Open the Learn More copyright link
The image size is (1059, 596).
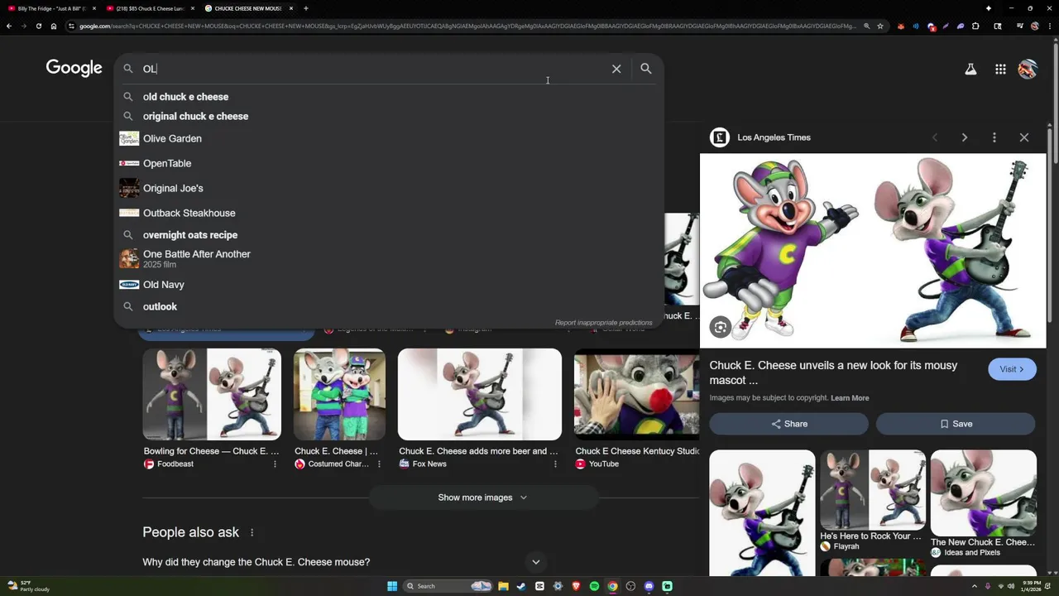(850, 398)
